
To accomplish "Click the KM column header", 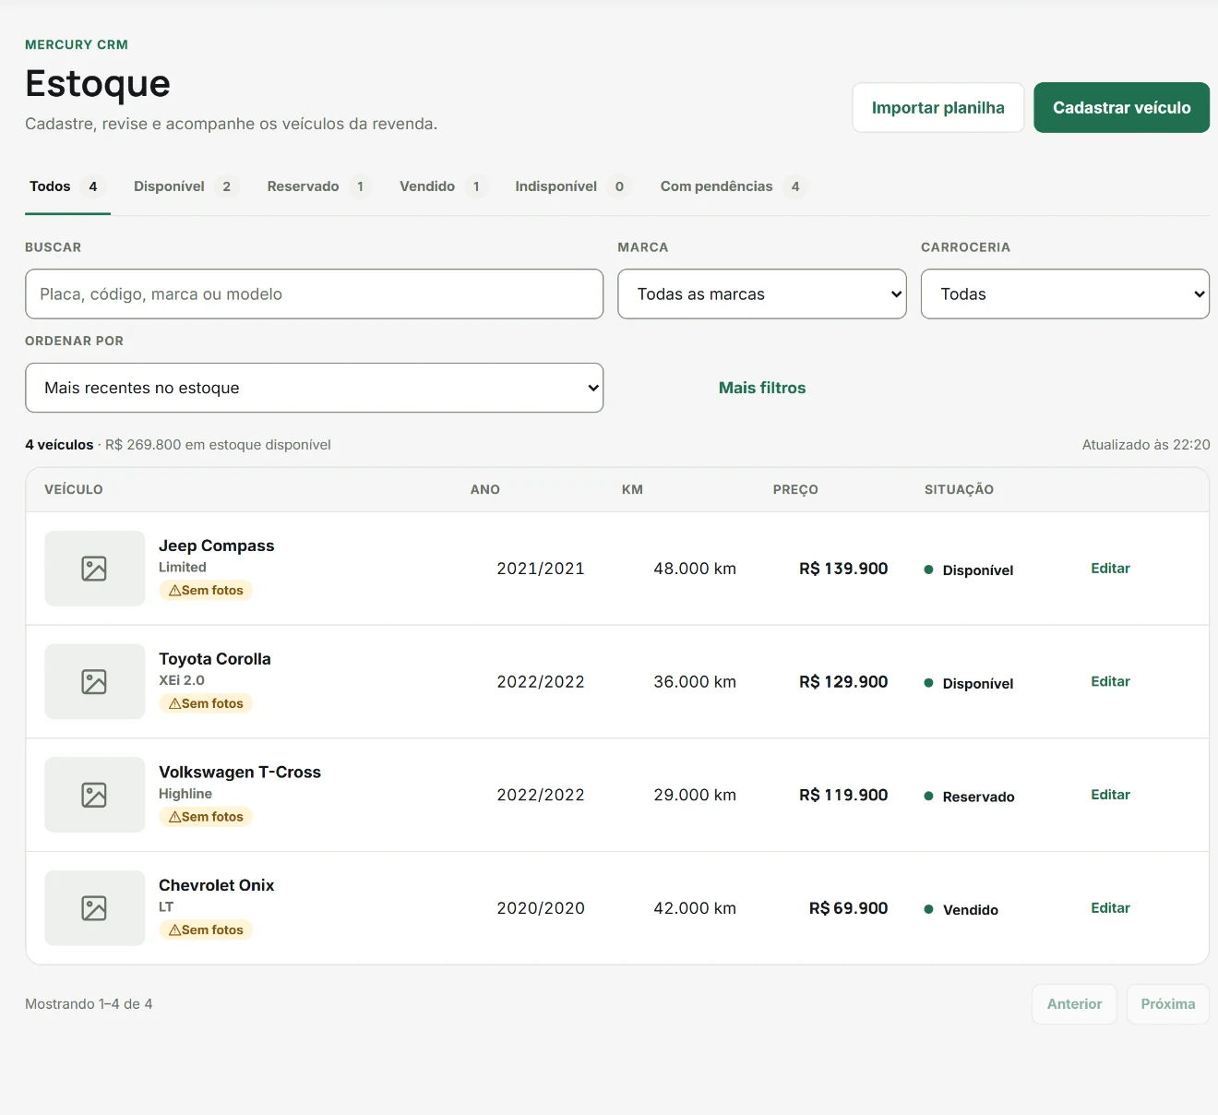I will (632, 490).
